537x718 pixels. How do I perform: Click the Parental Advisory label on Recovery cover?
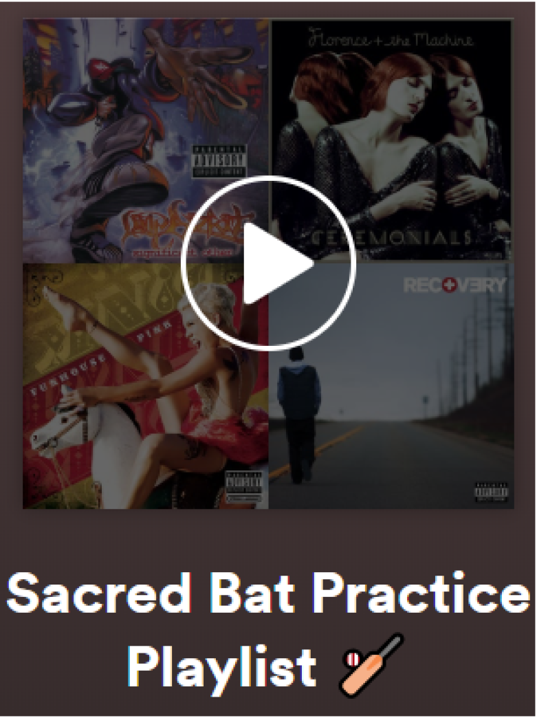(491, 492)
